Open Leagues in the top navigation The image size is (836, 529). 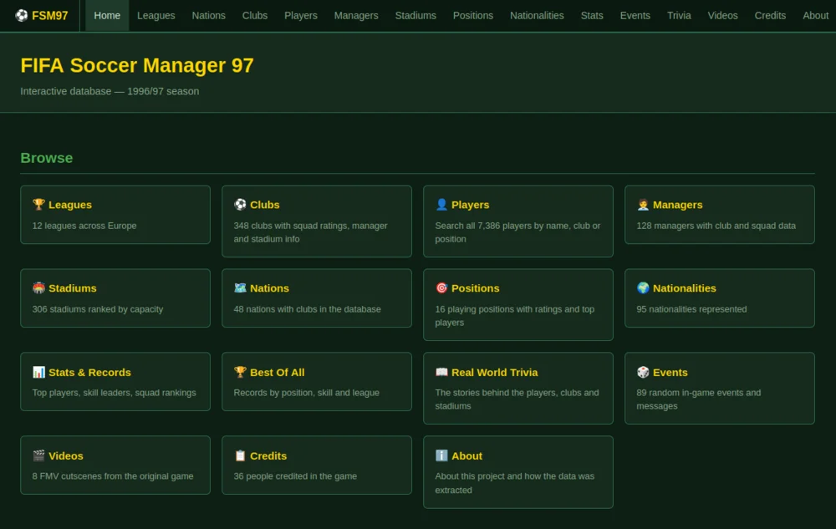(155, 15)
